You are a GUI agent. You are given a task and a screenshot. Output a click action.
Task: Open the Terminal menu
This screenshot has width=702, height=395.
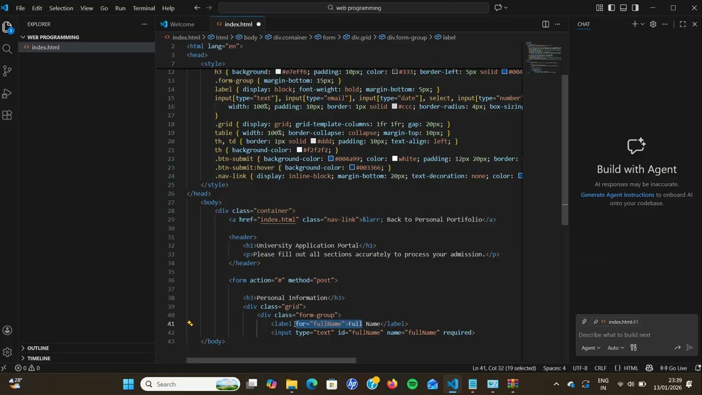pyautogui.click(x=144, y=8)
